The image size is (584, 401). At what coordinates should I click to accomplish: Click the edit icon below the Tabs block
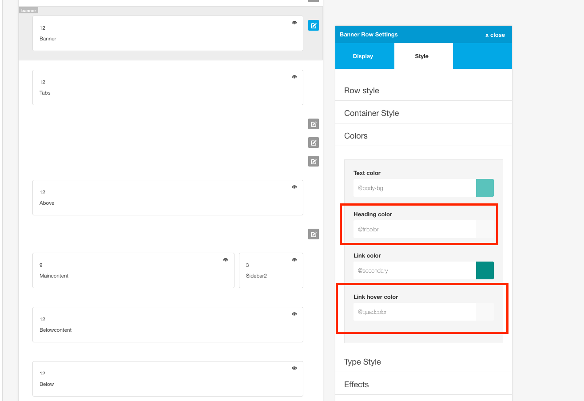point(314,124)
